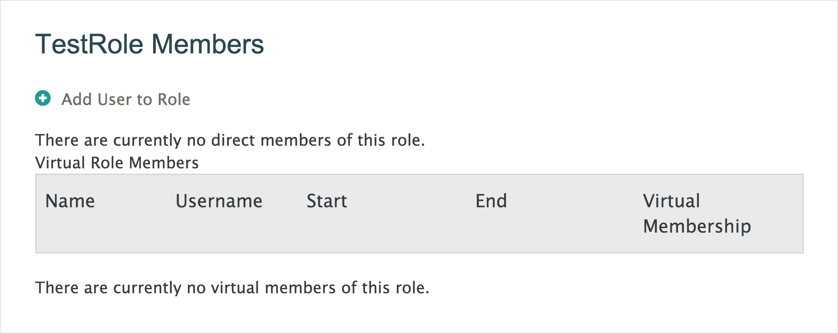Click the word Role in Add User link
838x334 pixels.
(173, 100)
